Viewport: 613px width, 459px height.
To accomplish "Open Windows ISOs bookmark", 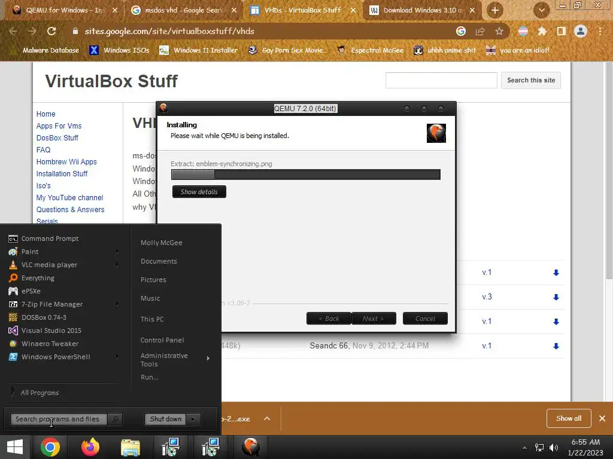I will (x=119, y=50).
